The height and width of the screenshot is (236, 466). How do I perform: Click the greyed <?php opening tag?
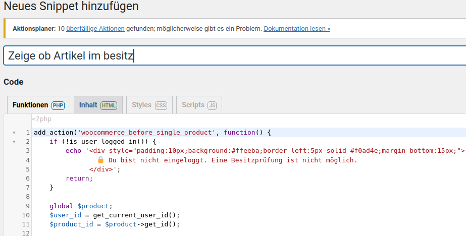click(42, 119)
